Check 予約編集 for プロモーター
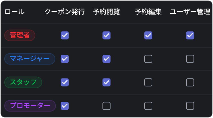Screen dimensions: 213x118 coord(148,106)
